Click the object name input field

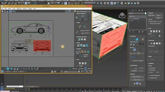pos(136,13)
